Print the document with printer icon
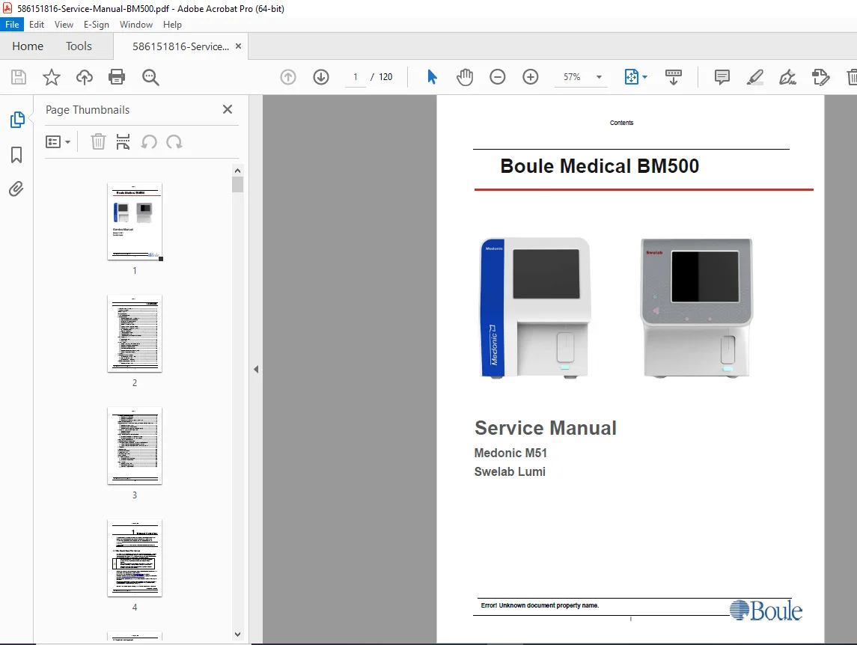This screenshot has width=857, height=645. pos(117,77)
